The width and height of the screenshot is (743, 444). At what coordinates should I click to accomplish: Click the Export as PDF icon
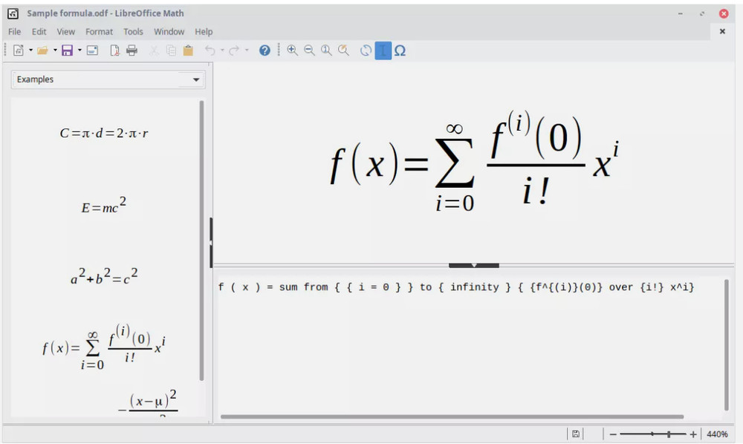115,50
